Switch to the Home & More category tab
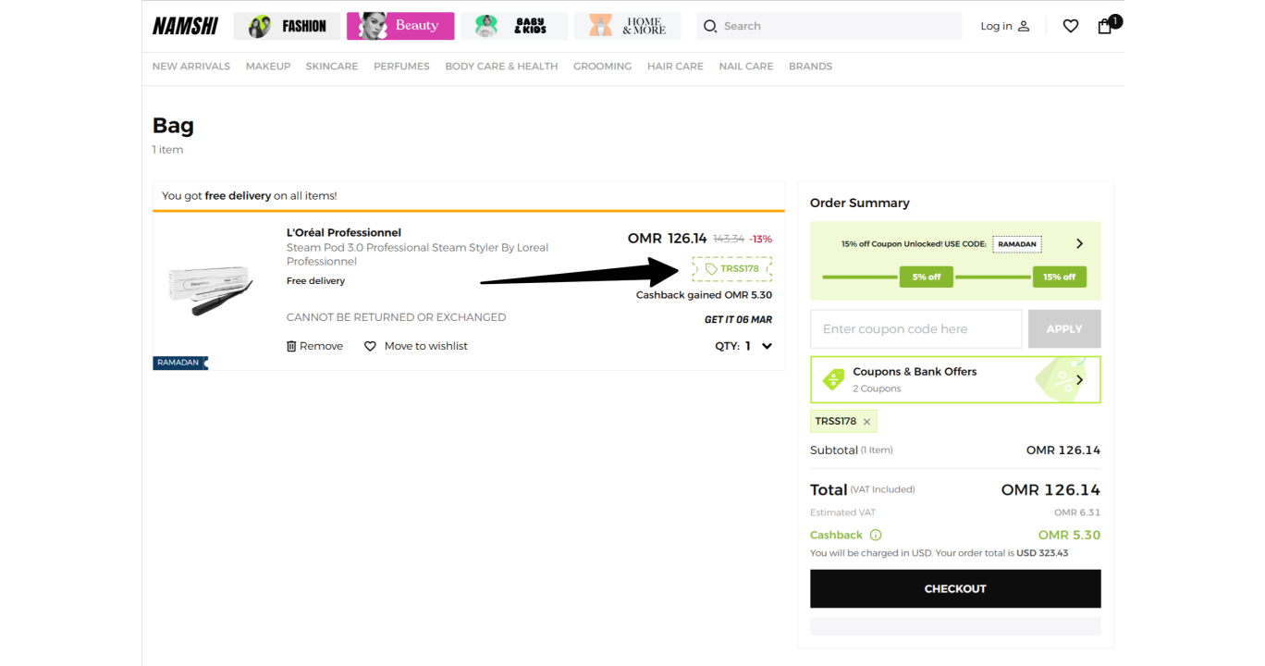This screenshot has width=1265, height=666. pos(627,26)
